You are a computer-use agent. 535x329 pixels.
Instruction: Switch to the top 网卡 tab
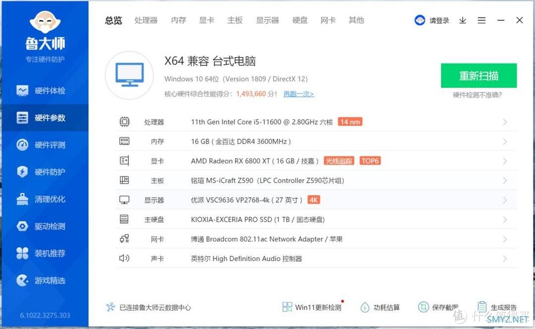[x=328, y=20]
